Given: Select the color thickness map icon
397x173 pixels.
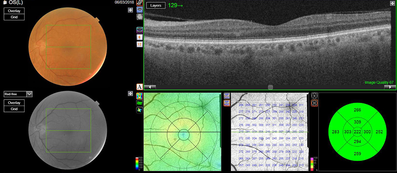Looking at the screenshot, I should [x=140, y=96].
